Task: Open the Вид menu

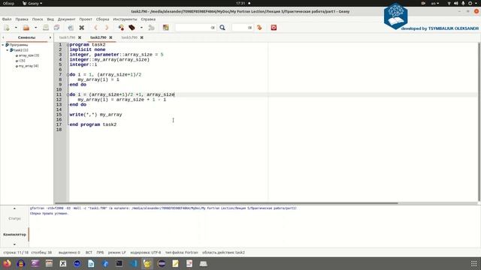Action: pos(50,19)
